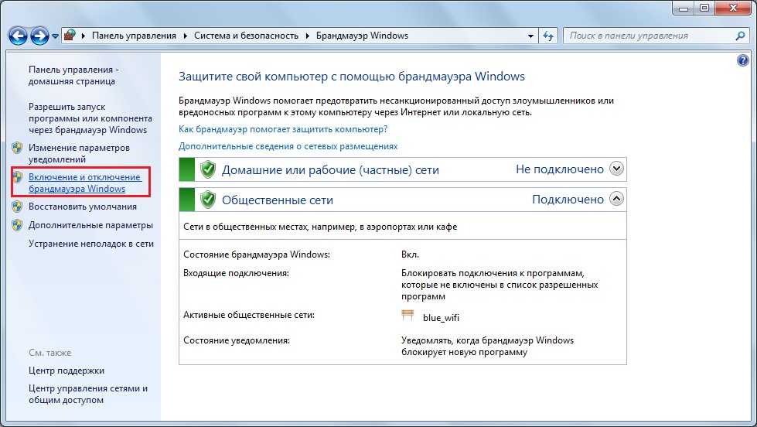Click 'Состояние брандмауэра Windows:' label
The height and width of the screenshot is (427, 757).
[x=257, y=254]
